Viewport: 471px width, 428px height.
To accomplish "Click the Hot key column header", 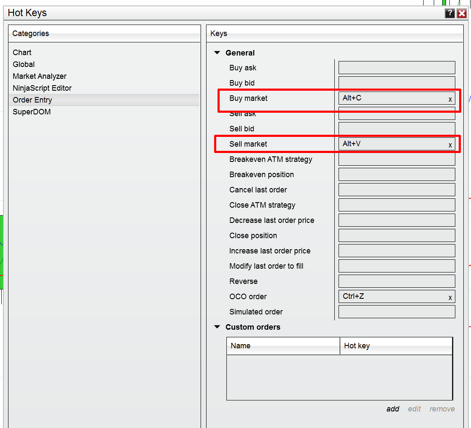I will (396, 346).
